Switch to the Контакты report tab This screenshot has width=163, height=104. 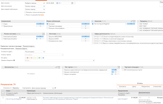122,86
